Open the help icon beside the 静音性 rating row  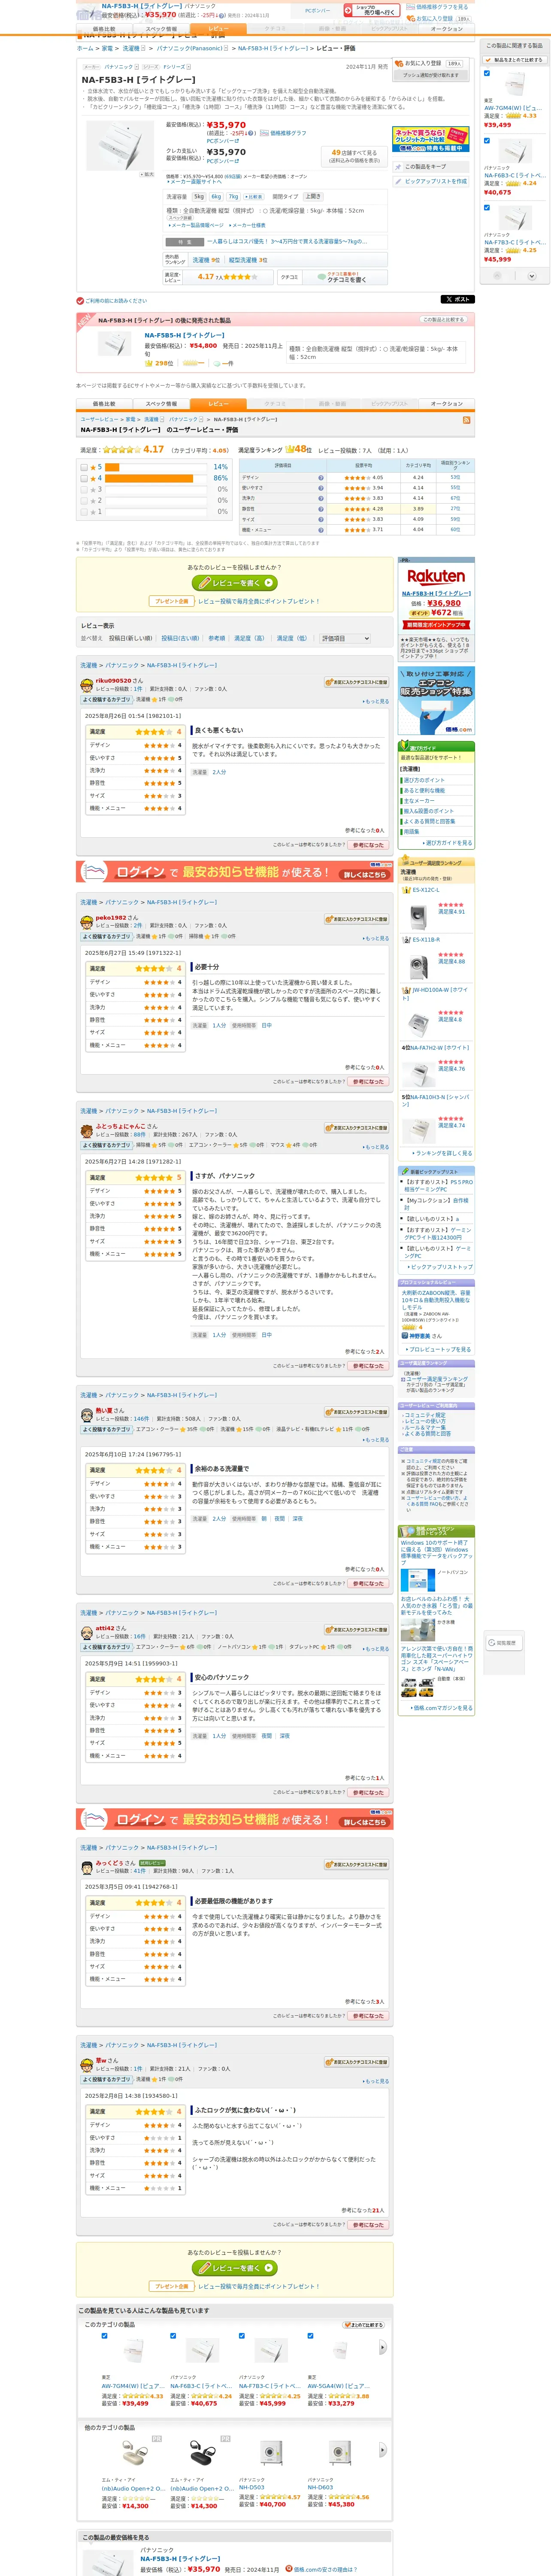321,509
